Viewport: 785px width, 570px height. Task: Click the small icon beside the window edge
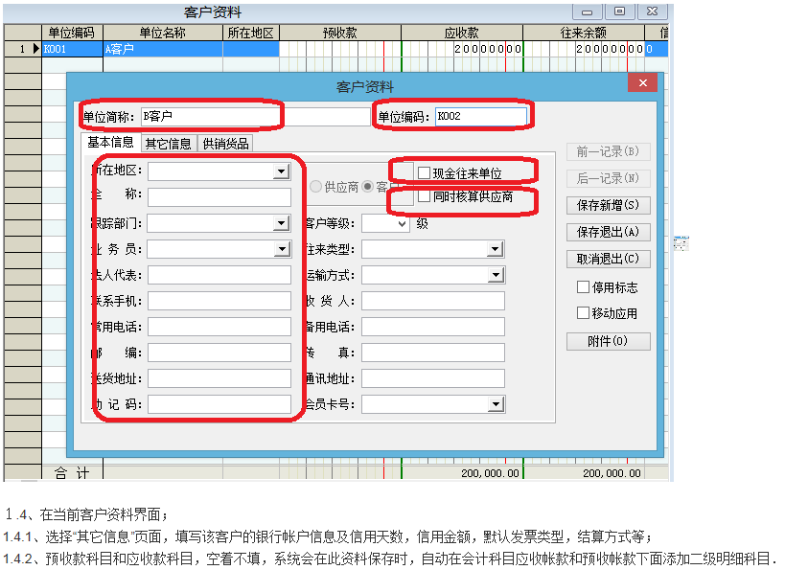[x=681, y=243]
